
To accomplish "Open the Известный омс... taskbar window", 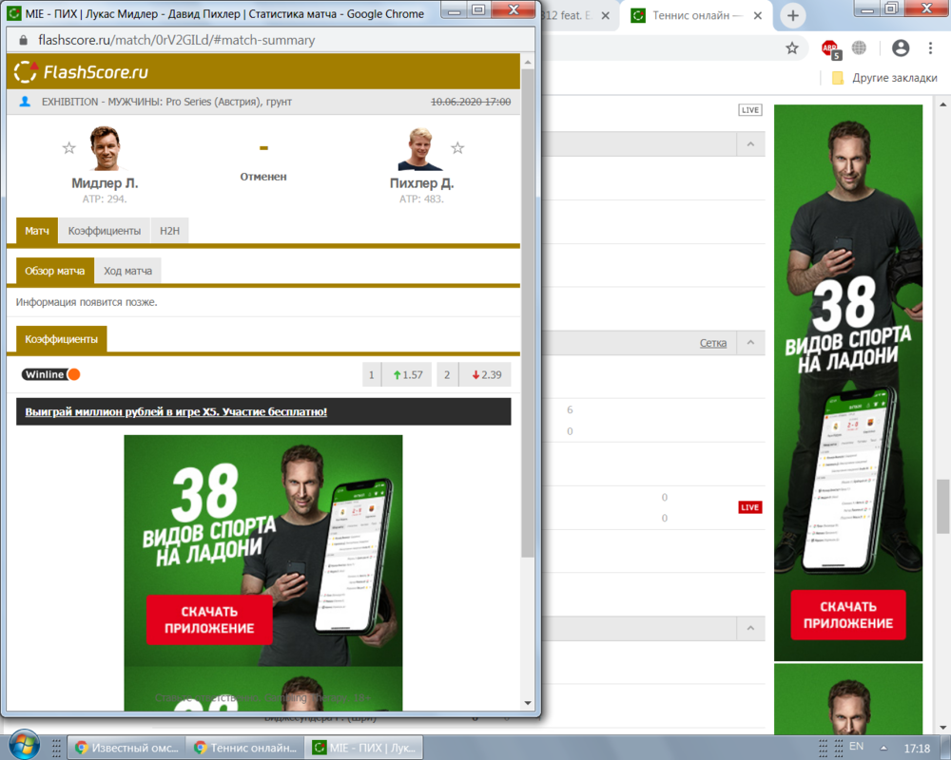I will (x=126, y=748).
